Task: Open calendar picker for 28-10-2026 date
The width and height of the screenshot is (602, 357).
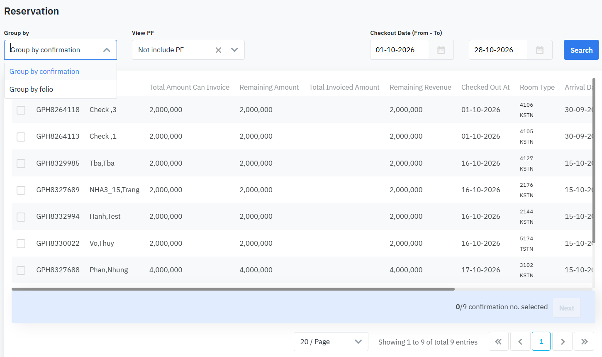Action: pyautogui.click(x=540, y=50)
